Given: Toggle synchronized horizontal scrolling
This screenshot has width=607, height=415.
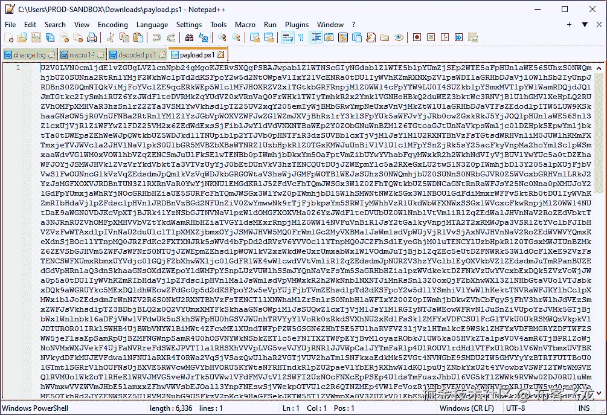Looking at the screenshot, I should (269, 37).
